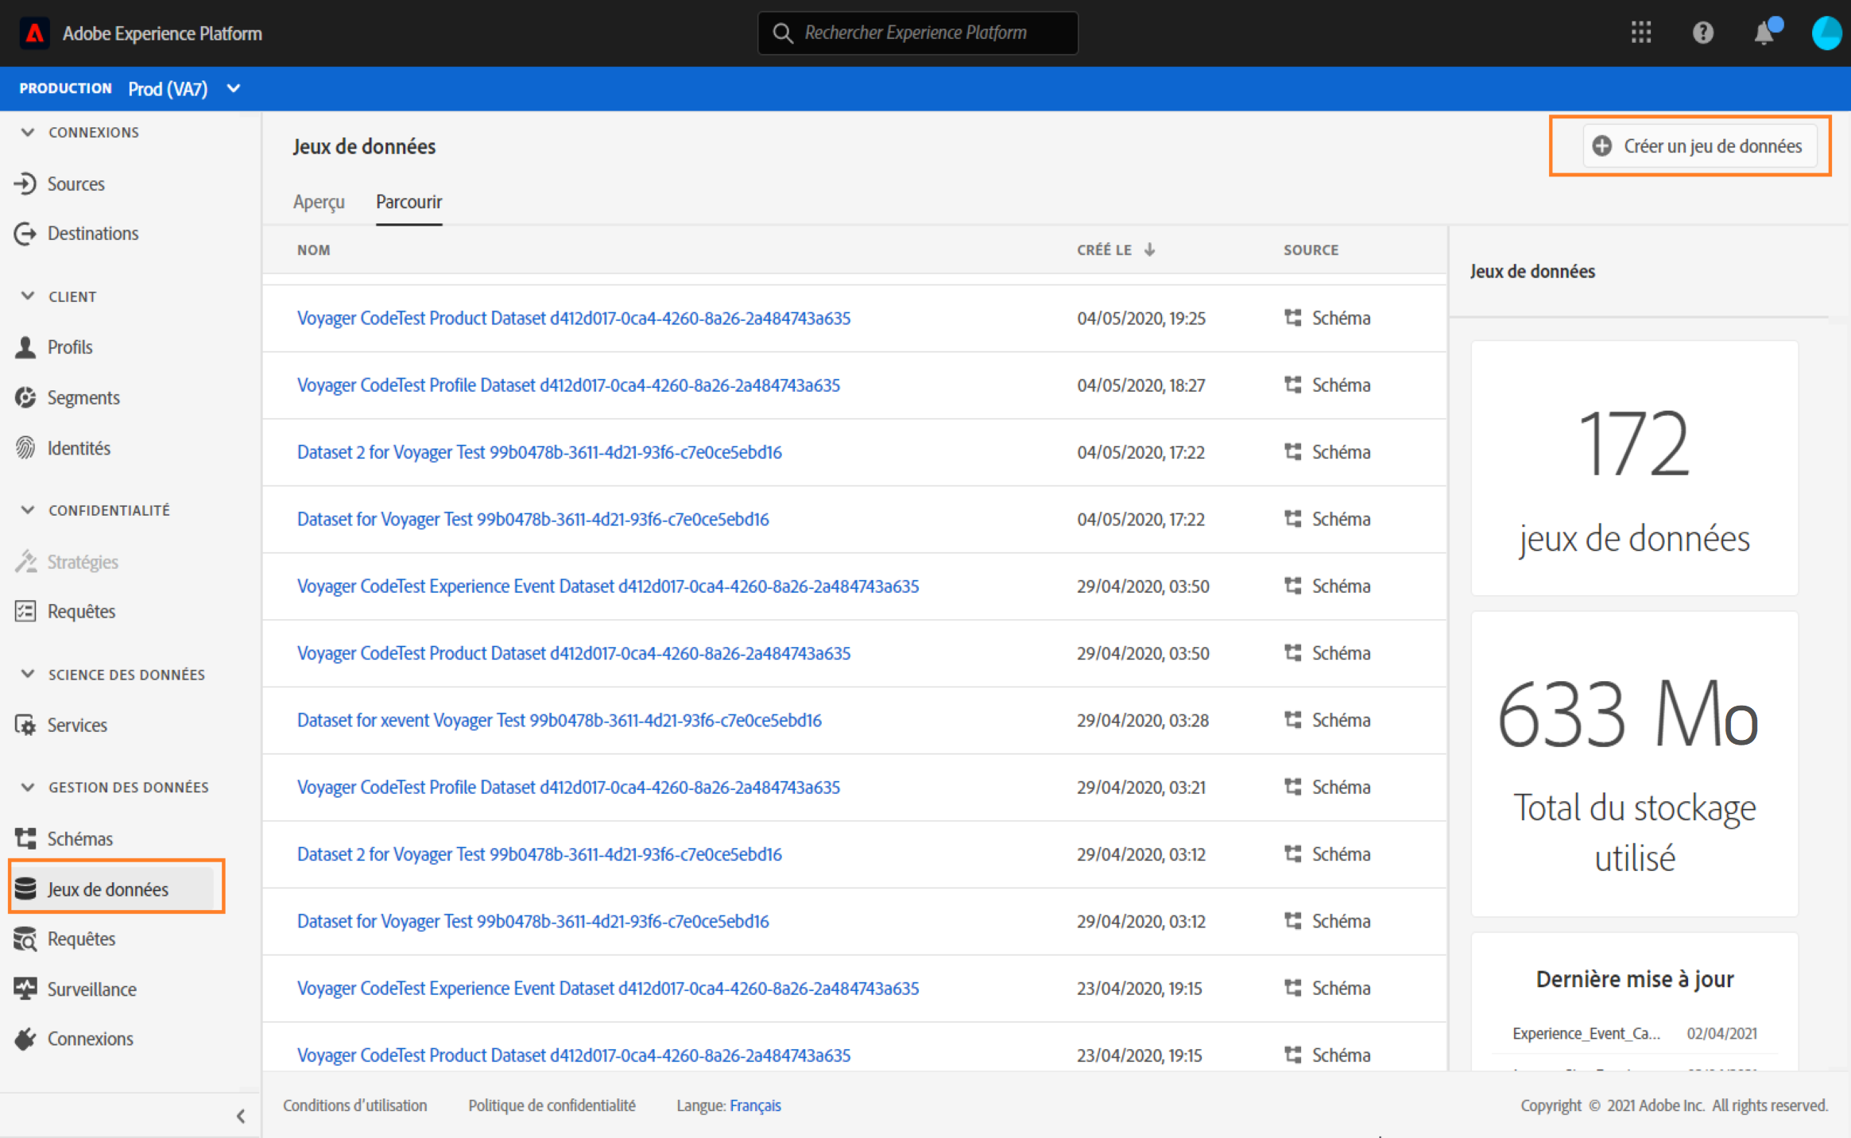Open the notifications bell
The width and height of the screenshot is (1851, 1138).
pos(1764,33)
